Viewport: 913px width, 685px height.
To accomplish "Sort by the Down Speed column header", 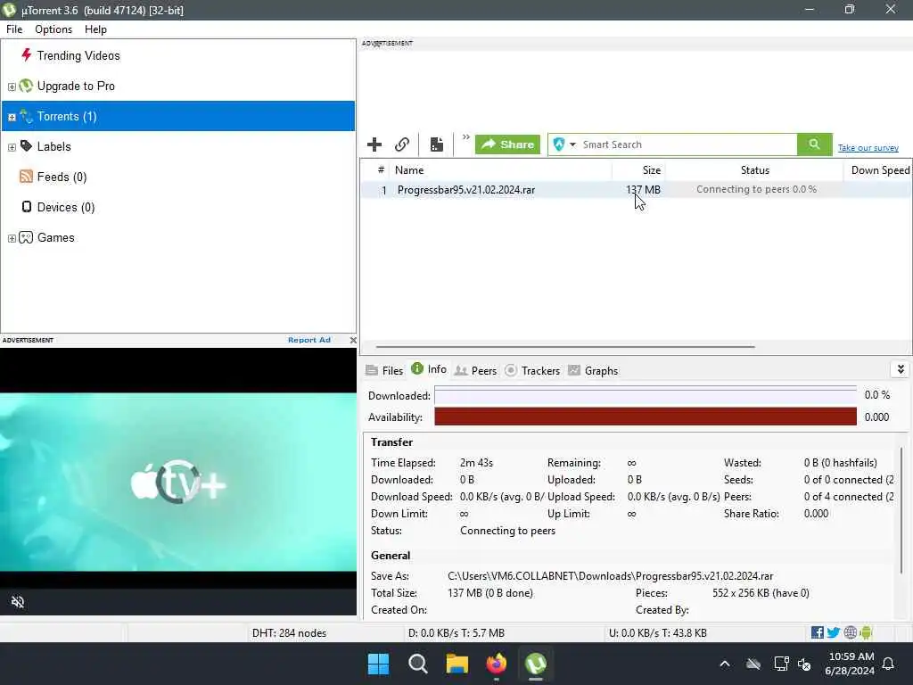I will [x=878, y=170].
